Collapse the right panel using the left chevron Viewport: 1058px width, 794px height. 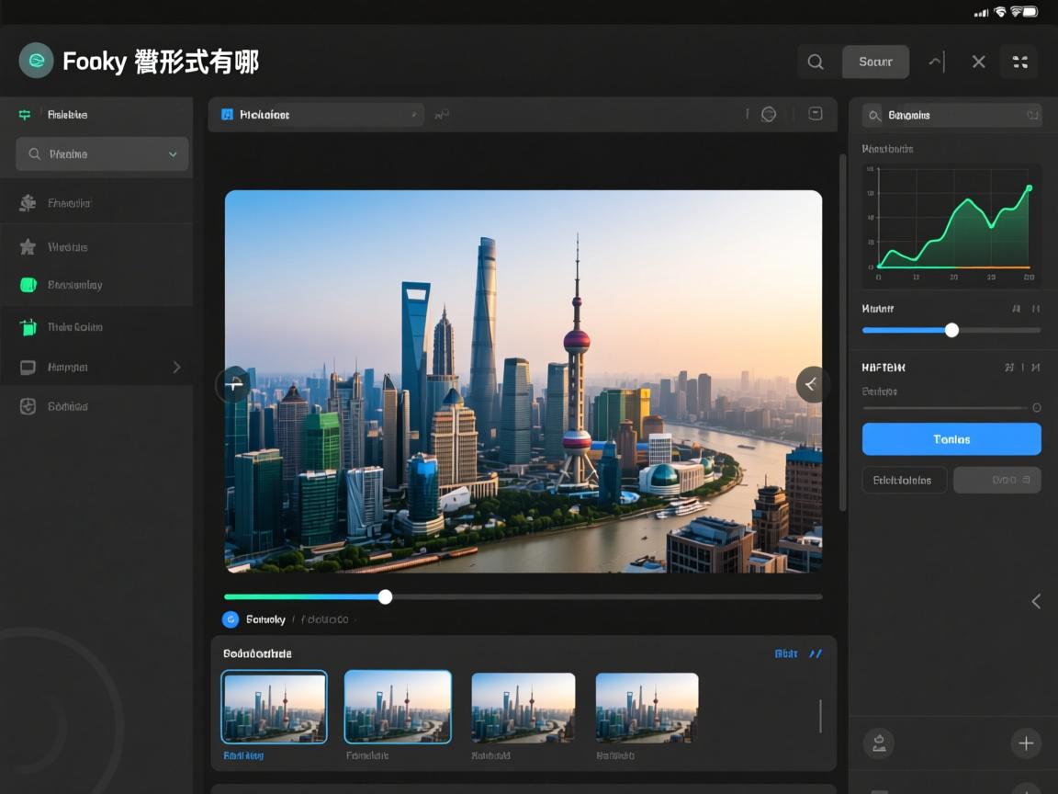1036,601
